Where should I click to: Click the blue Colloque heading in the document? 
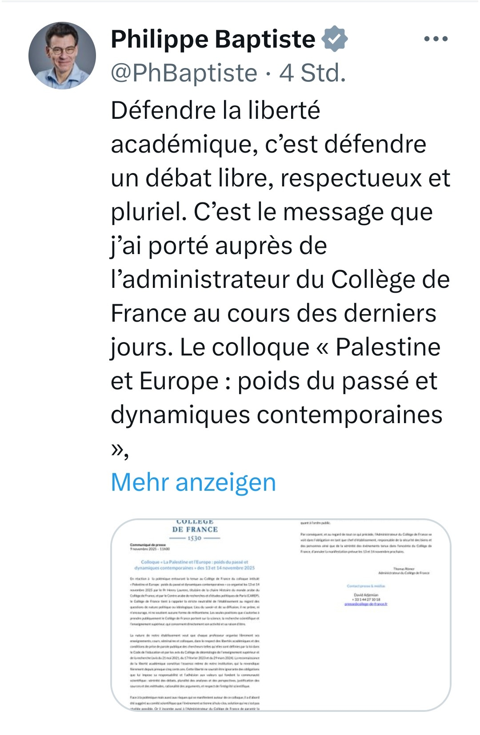(195, 565)
